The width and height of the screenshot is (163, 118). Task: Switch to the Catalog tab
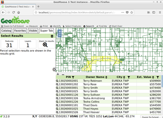pyautogui.click(x=6, y=31)
